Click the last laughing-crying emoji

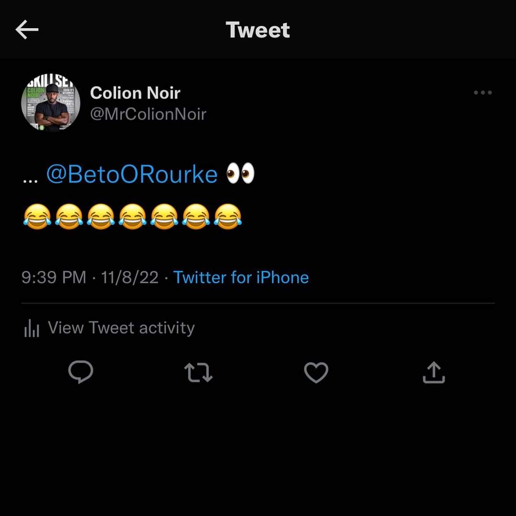pos(227,216)
